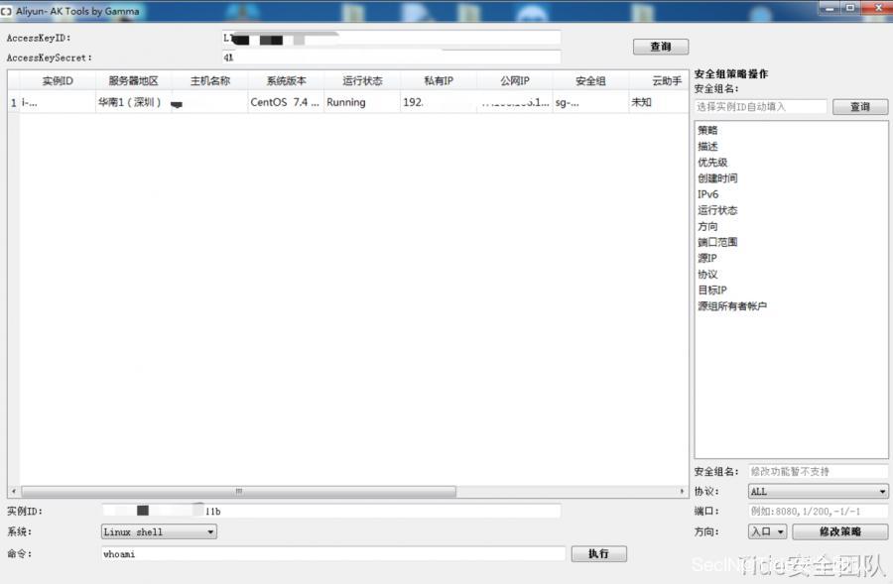Image resolution: width=893 pixels, height=584 pixels.
Task: Click the 公网IP column header
Action: tap(515, 81)
